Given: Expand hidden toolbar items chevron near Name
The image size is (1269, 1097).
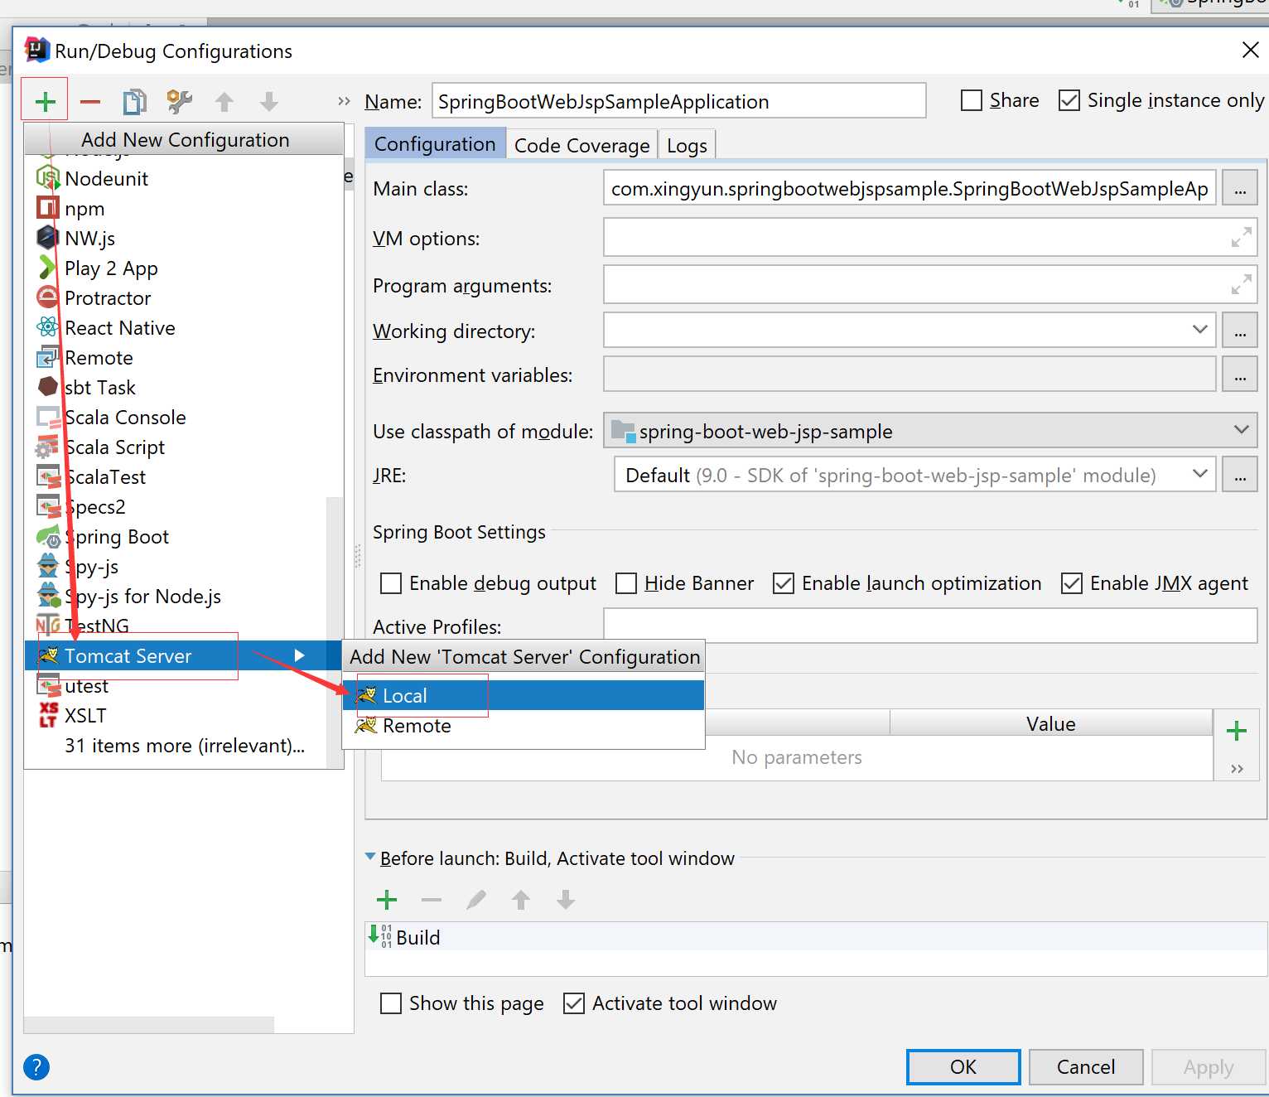Looking at the screenshot, I should [x=344, y=102].
